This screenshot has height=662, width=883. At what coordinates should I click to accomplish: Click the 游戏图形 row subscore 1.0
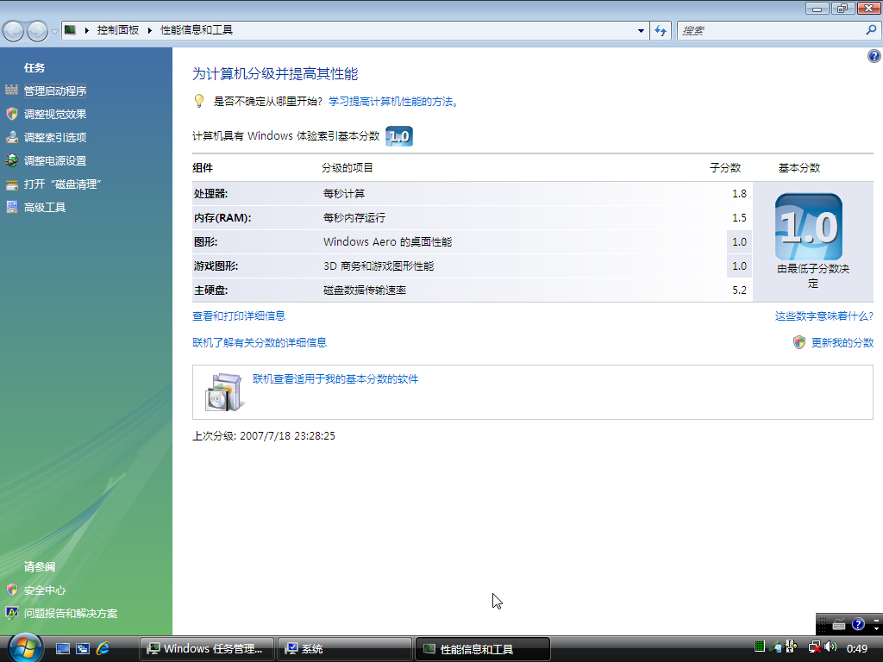pyautogui.click(x=739, y=265)
